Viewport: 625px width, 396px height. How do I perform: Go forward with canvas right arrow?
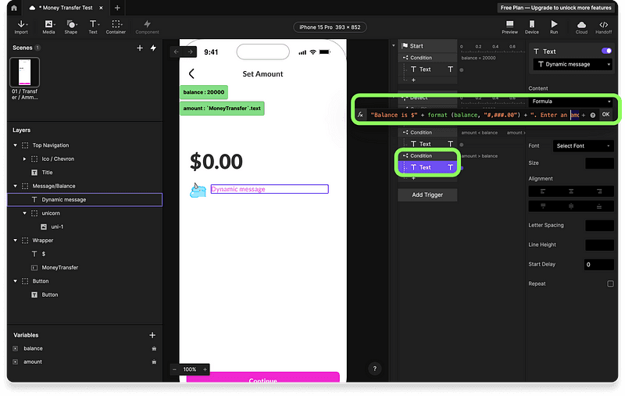(190, 52)
